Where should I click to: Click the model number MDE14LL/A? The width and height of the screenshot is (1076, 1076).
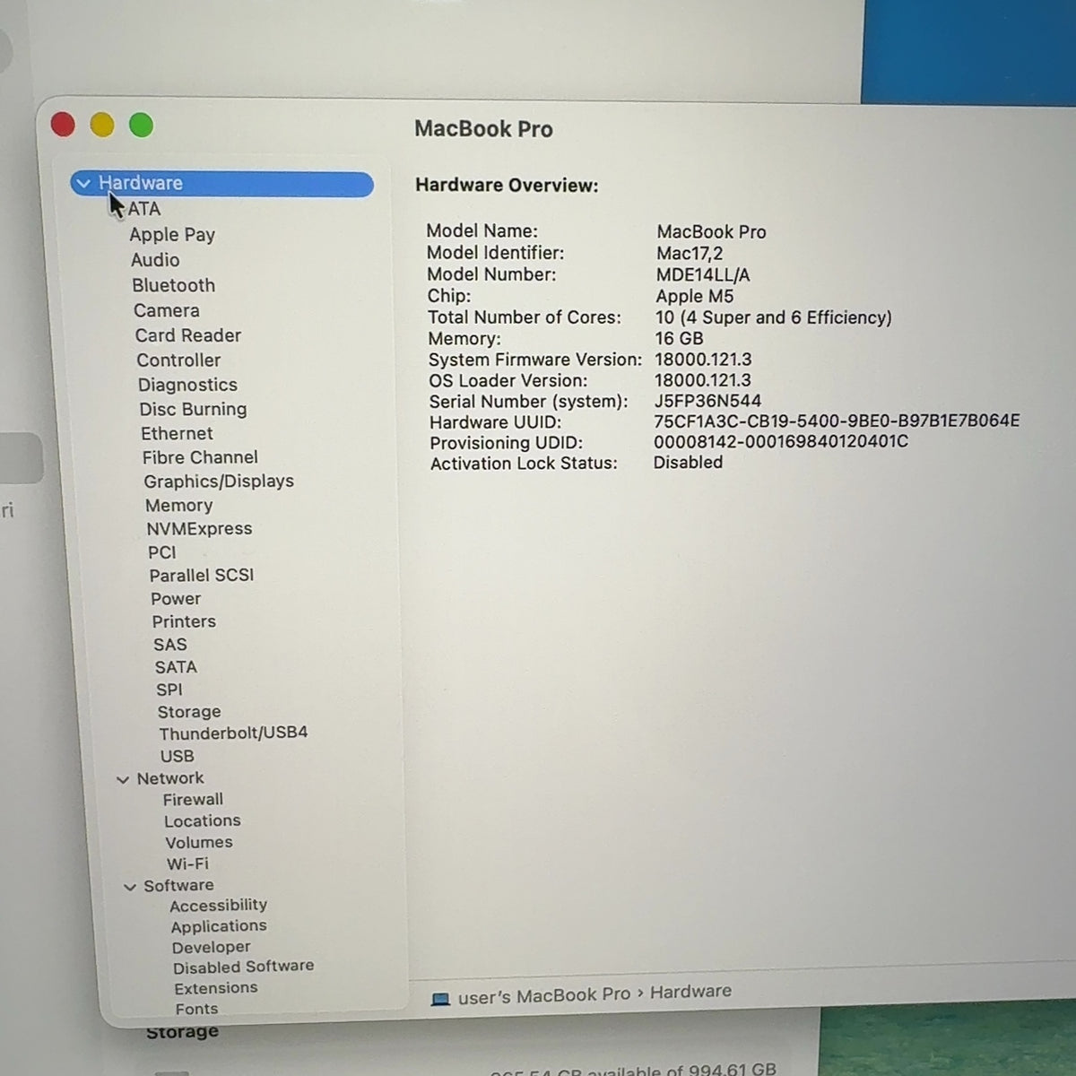[703, 274]
